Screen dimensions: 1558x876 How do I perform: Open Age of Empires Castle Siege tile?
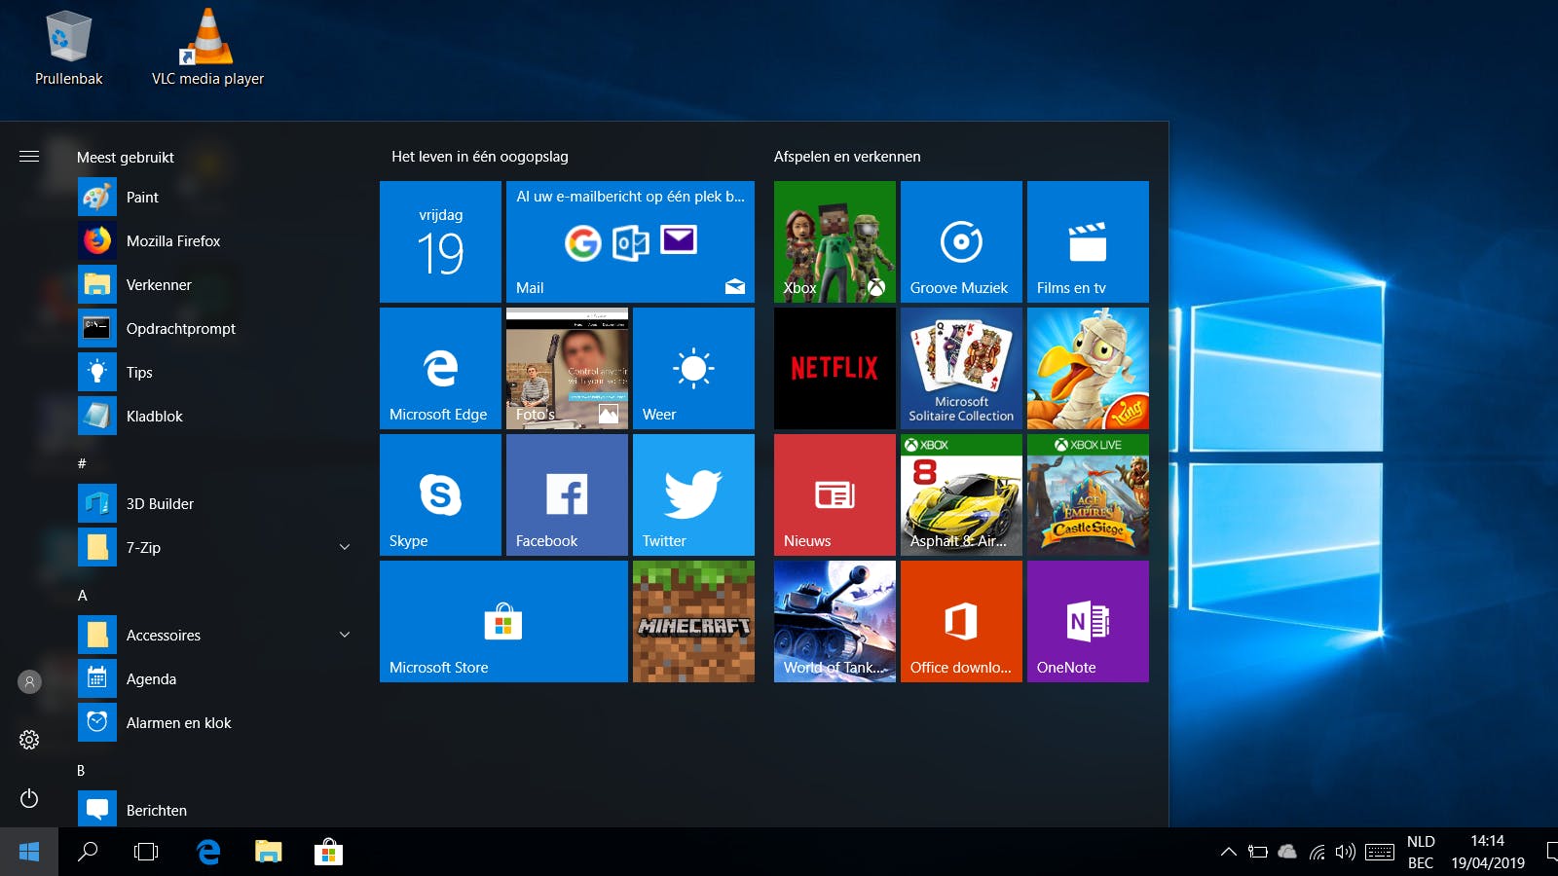1088,494
